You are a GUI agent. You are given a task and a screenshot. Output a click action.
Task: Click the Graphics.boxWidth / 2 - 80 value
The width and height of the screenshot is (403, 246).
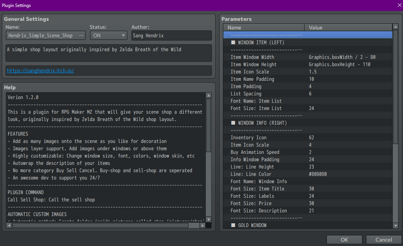342,57
